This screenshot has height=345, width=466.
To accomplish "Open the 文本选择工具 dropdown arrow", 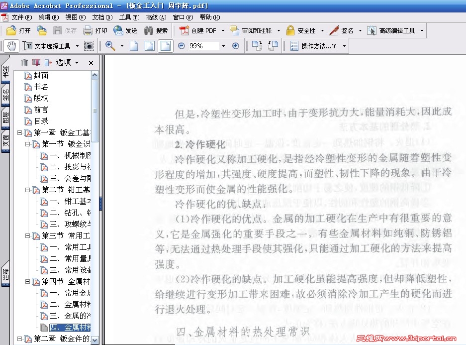I will [x=77, y=46].
